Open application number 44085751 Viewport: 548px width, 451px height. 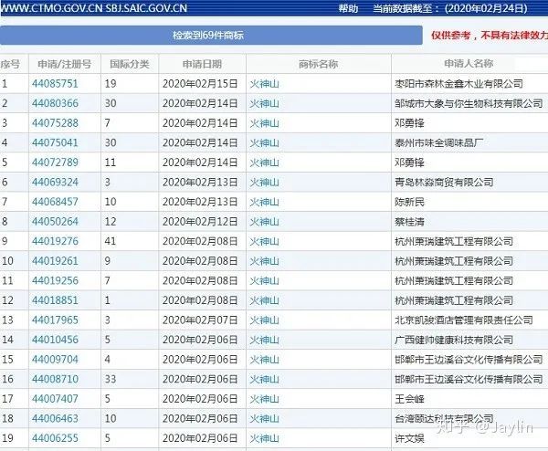(55, 83)
